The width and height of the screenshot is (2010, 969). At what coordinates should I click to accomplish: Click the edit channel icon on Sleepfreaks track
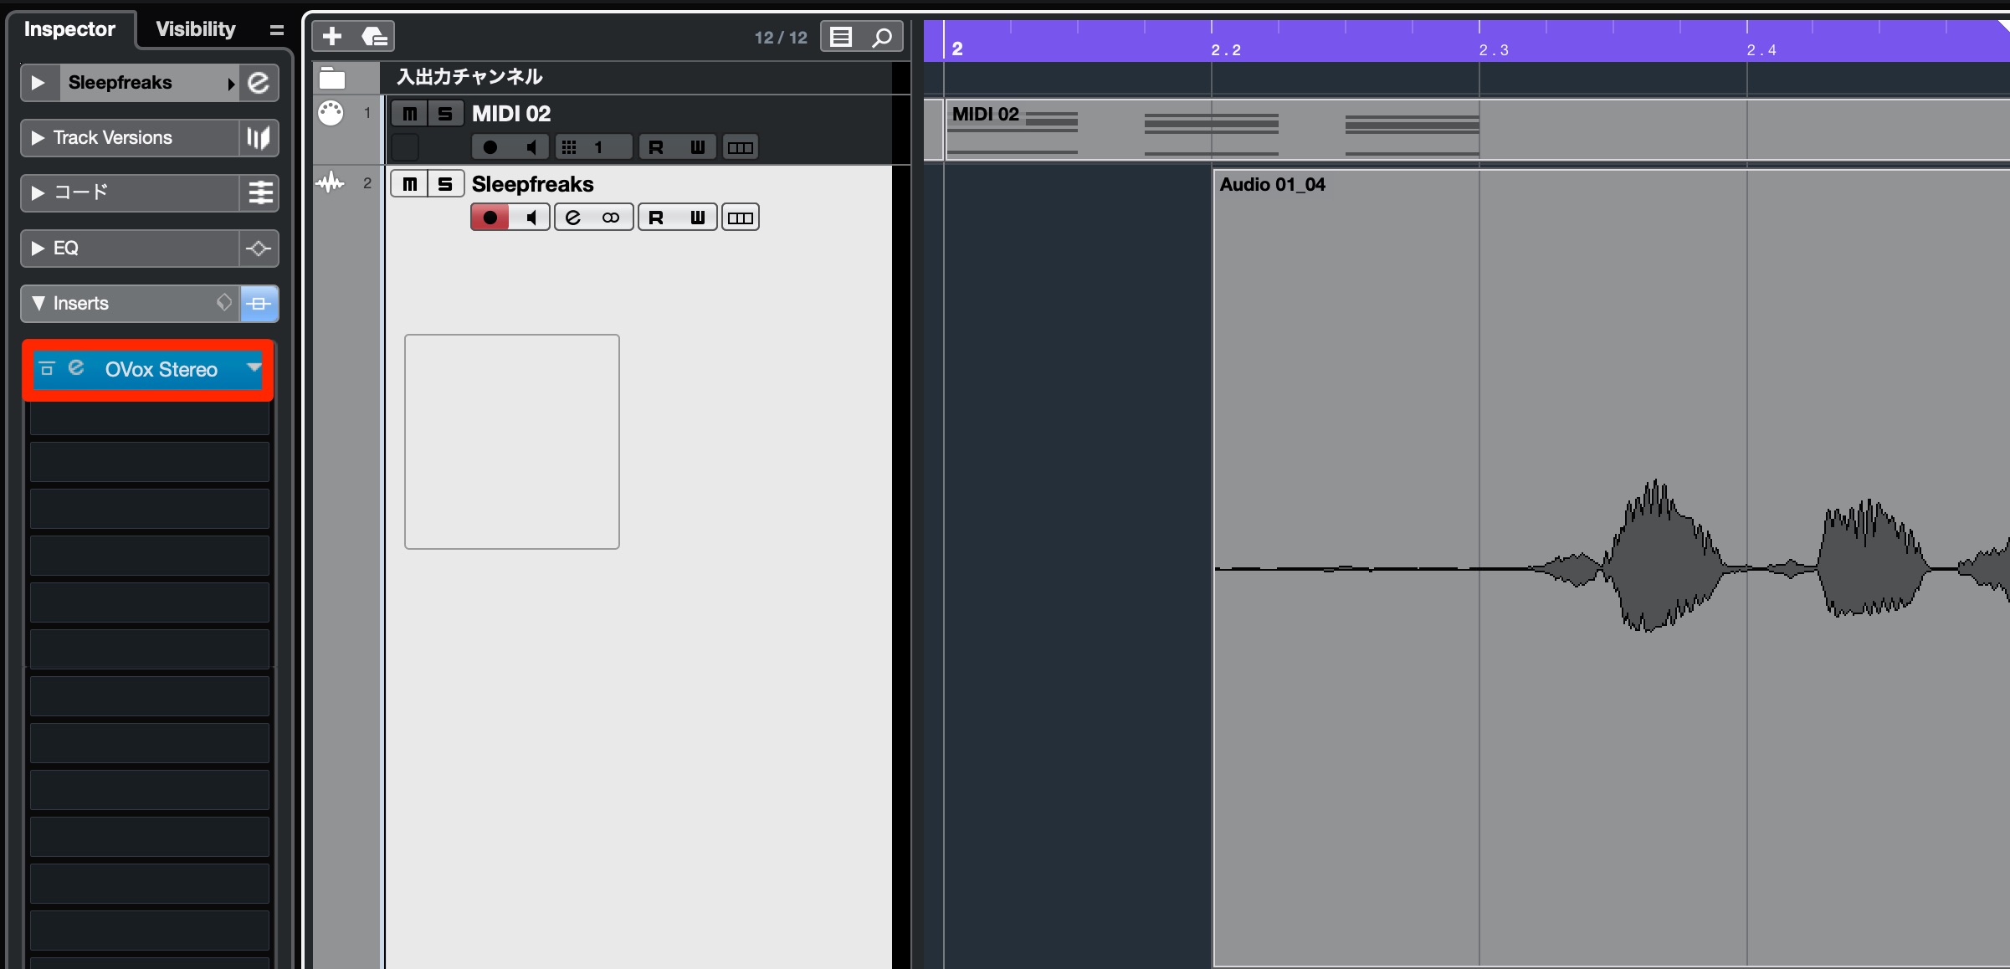573,218
